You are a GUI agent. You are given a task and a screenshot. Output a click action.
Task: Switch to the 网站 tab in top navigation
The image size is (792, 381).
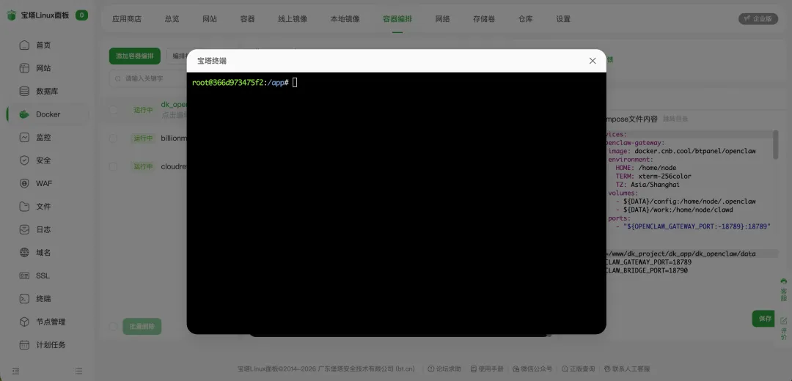pos(210,19)
